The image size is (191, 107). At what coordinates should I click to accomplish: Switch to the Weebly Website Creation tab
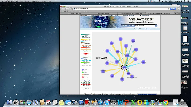pyautogui.click(x=131, y=13)
